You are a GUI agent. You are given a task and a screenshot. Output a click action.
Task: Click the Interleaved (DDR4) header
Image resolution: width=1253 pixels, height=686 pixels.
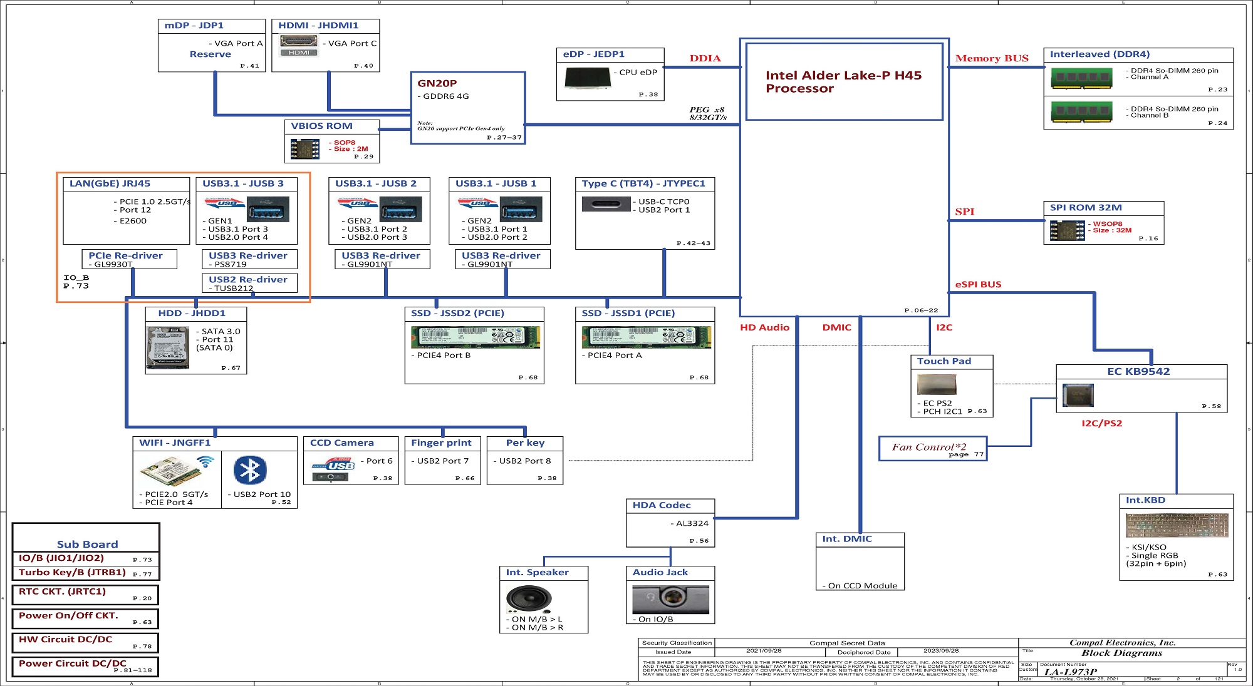click(x=1138, y=55)
